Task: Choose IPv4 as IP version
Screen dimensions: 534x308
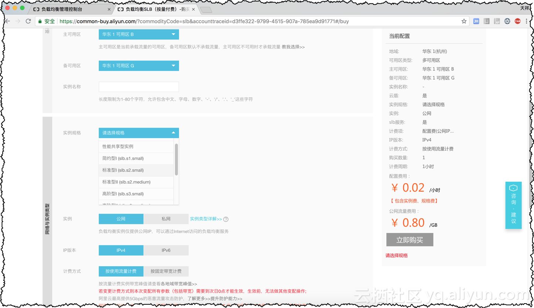Action: 121,250
